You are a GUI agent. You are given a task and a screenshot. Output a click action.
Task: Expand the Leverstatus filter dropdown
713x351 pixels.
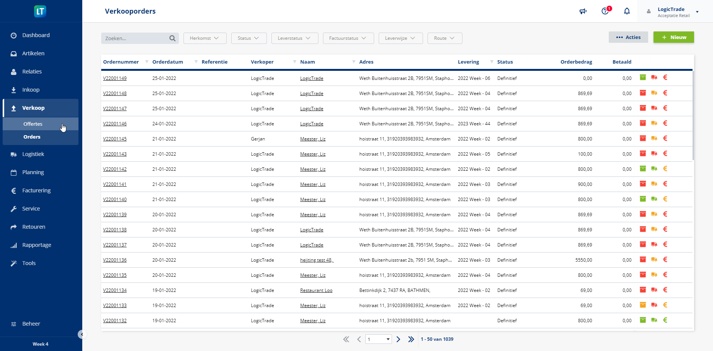[295, 38]
